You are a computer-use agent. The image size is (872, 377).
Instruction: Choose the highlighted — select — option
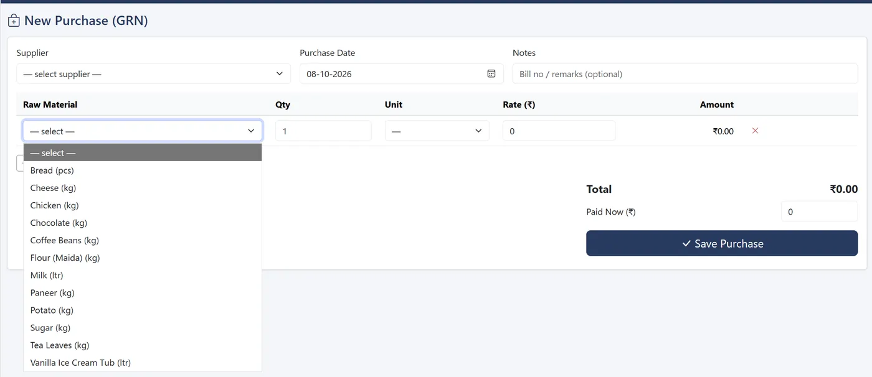point(143,152)
